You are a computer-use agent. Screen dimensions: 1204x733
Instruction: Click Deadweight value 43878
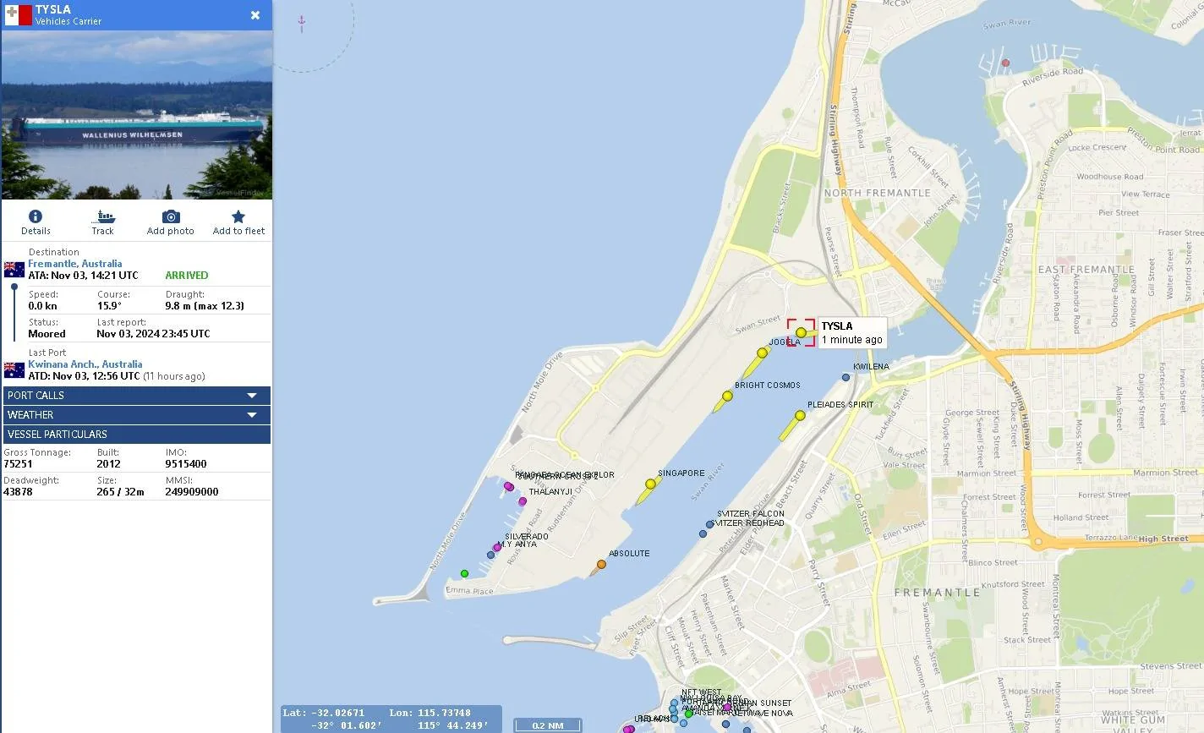[x=18, y=492]
